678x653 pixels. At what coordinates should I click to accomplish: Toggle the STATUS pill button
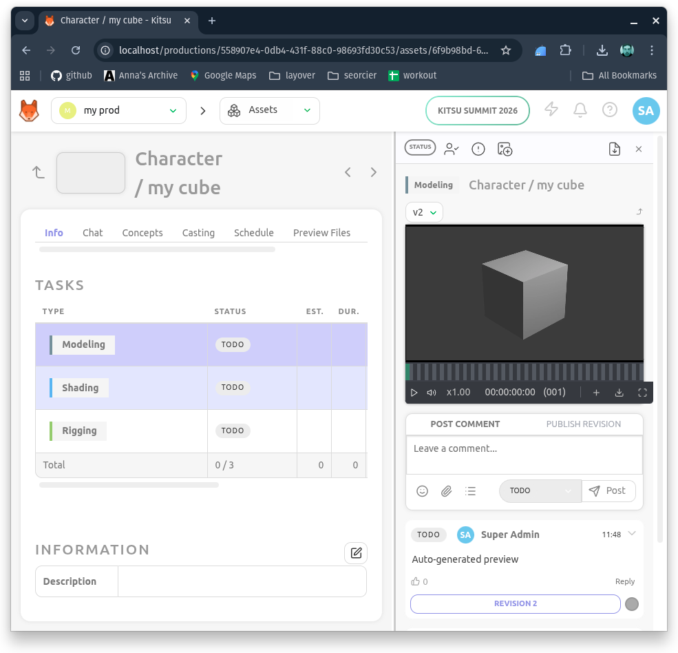pyautogui.click(x=420, y=147)
